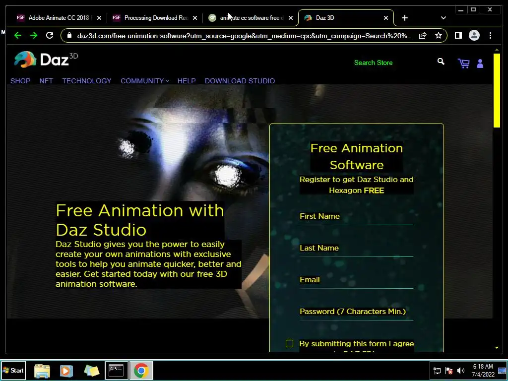
Task: Open the Daz account user icon
Action: pos(480,63)
